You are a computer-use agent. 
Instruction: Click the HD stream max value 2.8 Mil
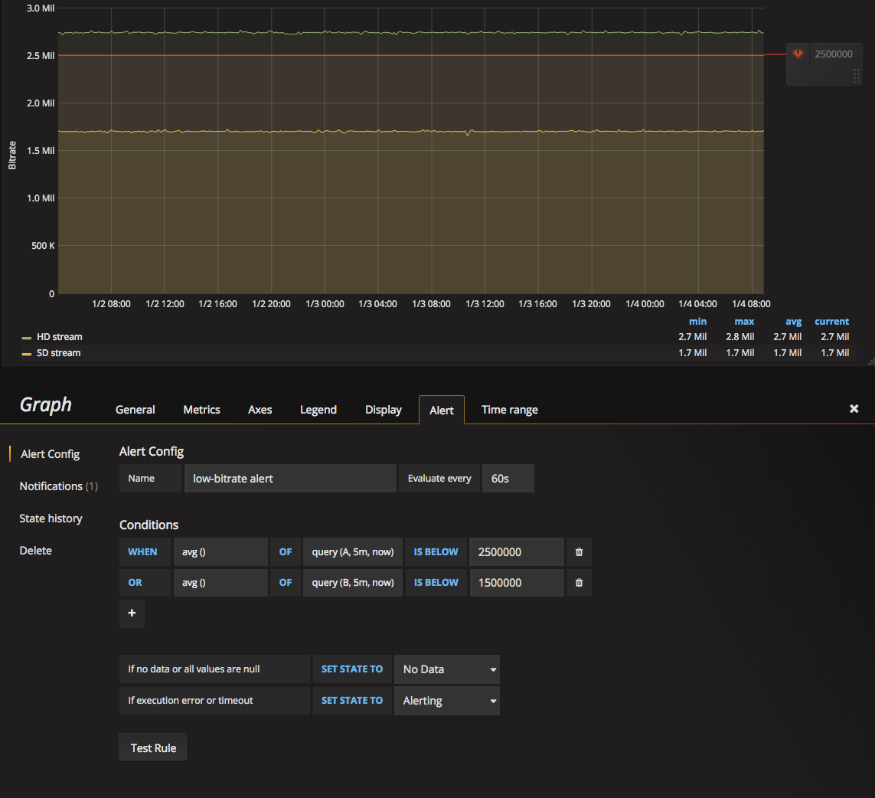tap(740, 337)
